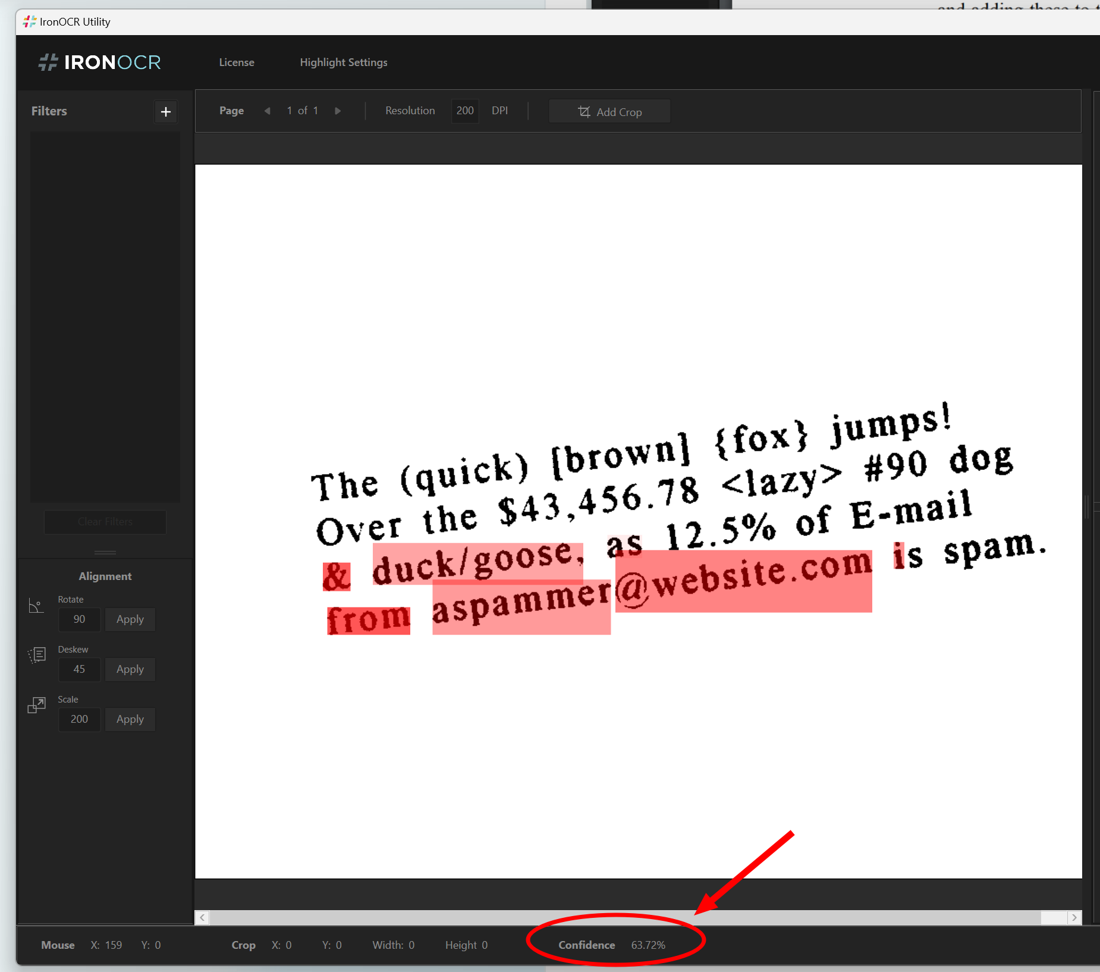
Task: Click the Clear Filters button
Action: pos(105,522)
